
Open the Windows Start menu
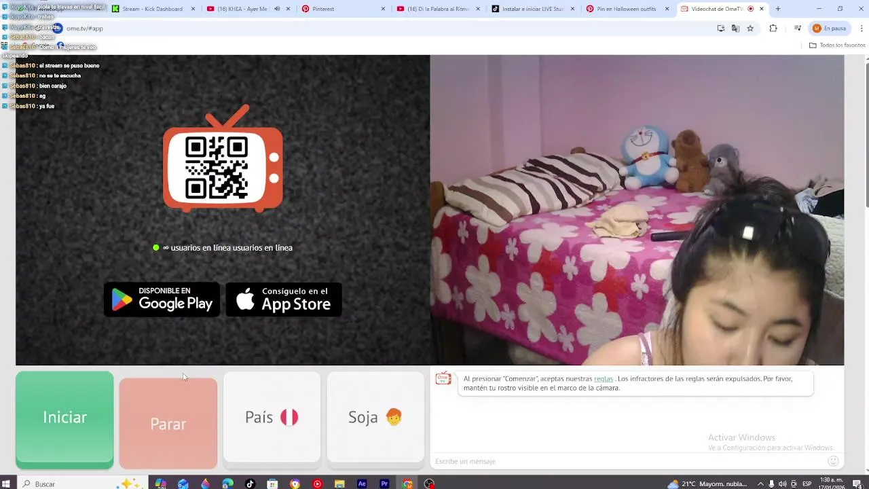[x=6, y=484]
